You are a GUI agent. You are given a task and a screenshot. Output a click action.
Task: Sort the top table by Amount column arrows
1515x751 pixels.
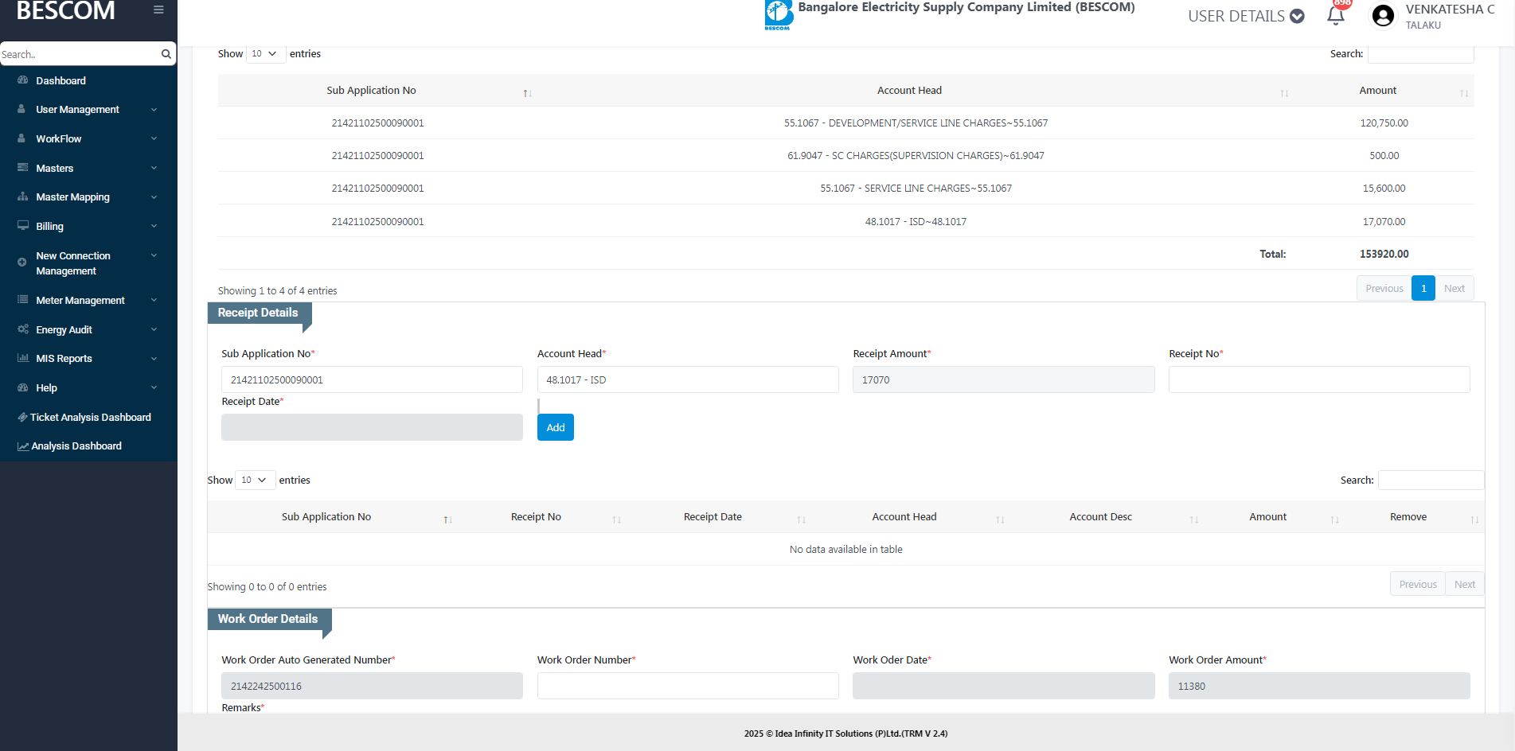click(x=1463, y=93)
